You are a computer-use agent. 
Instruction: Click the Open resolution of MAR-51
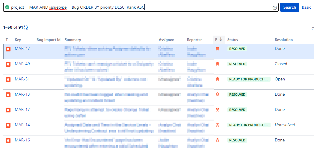[x=280, y=79]
